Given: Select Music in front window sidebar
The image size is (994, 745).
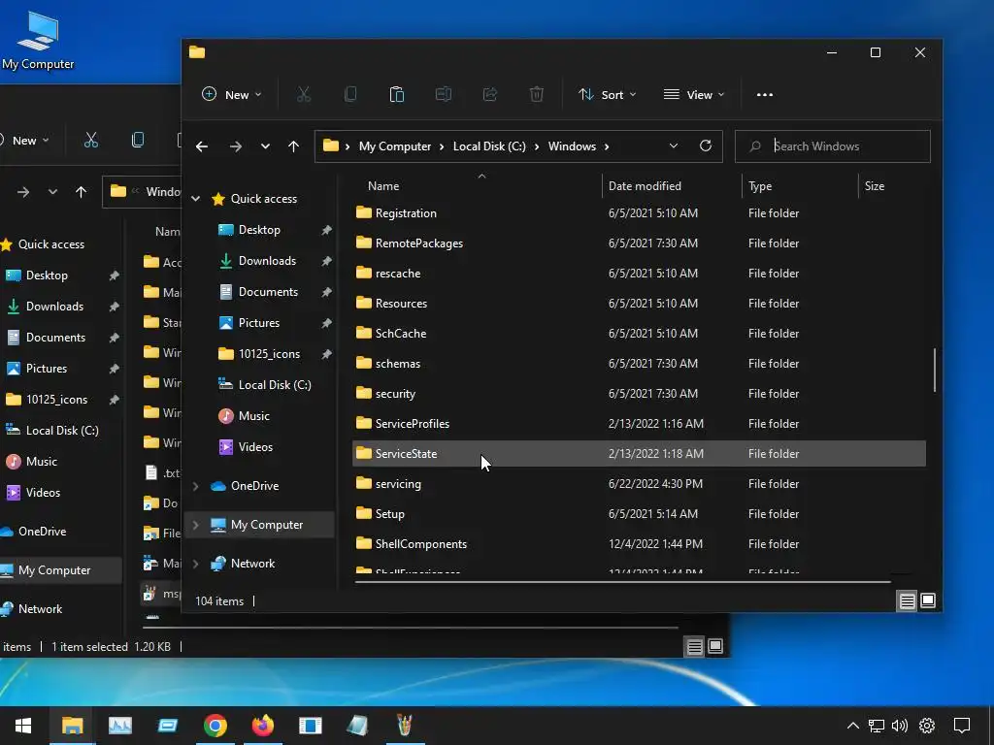Looking at the screenshot, I should (x=253, y=416).
